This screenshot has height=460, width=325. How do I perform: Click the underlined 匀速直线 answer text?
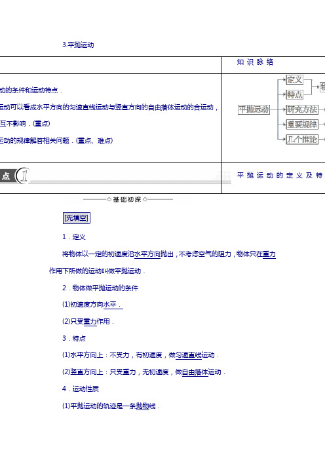[x=188, y=355]
